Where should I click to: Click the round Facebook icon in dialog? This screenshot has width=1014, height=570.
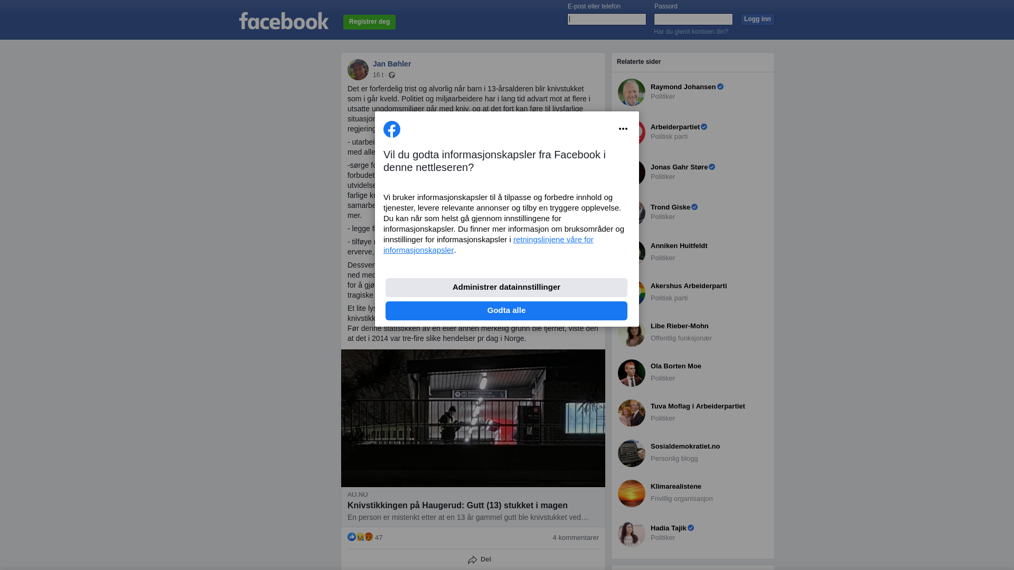coord(392,129)
